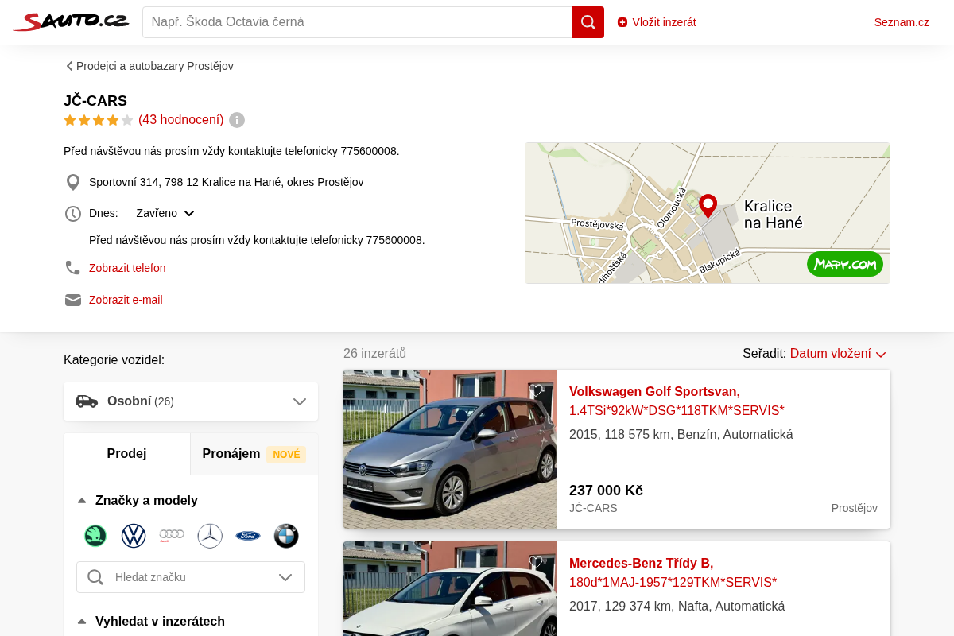Click the envelope e-mail icon

click(73, 300)
